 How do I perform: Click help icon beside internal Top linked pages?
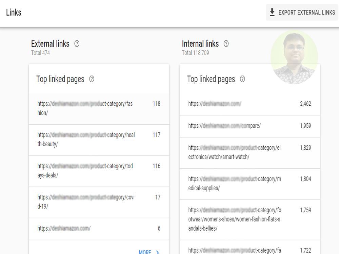point(242,79)
